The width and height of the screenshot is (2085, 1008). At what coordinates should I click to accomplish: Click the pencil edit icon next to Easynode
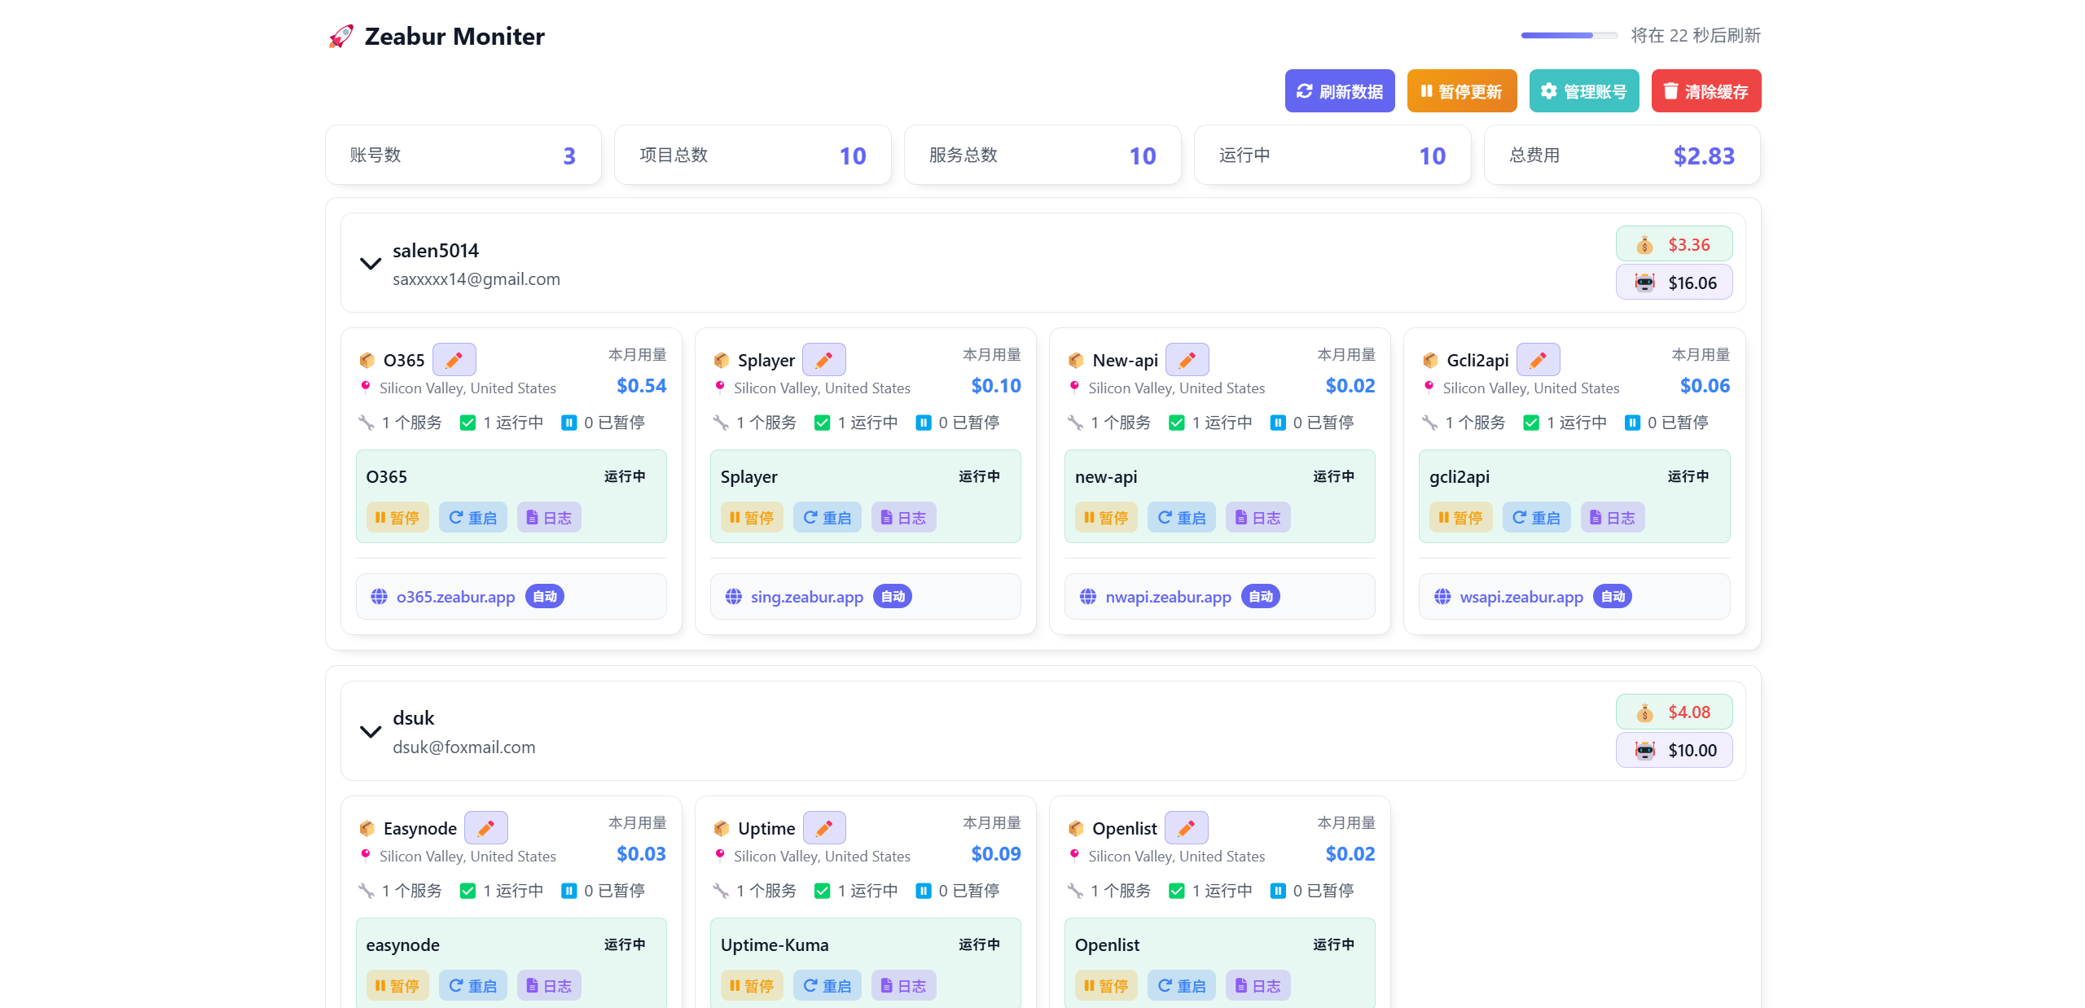click(x=485, y=828)
